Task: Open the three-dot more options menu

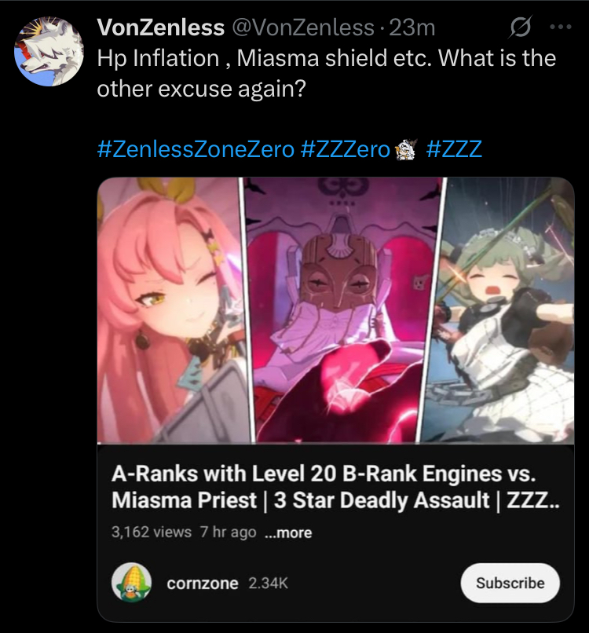Action: (x=562, y=27)
